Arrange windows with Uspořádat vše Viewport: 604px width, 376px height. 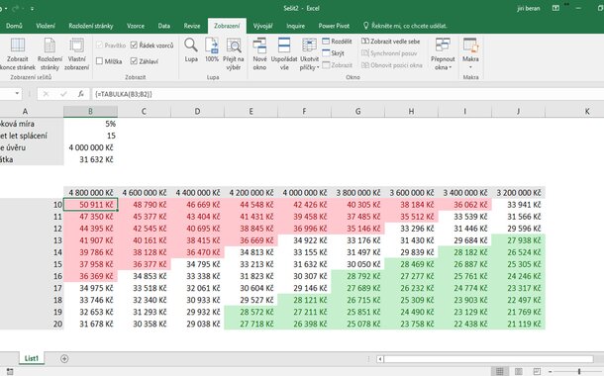coord(284,53)
